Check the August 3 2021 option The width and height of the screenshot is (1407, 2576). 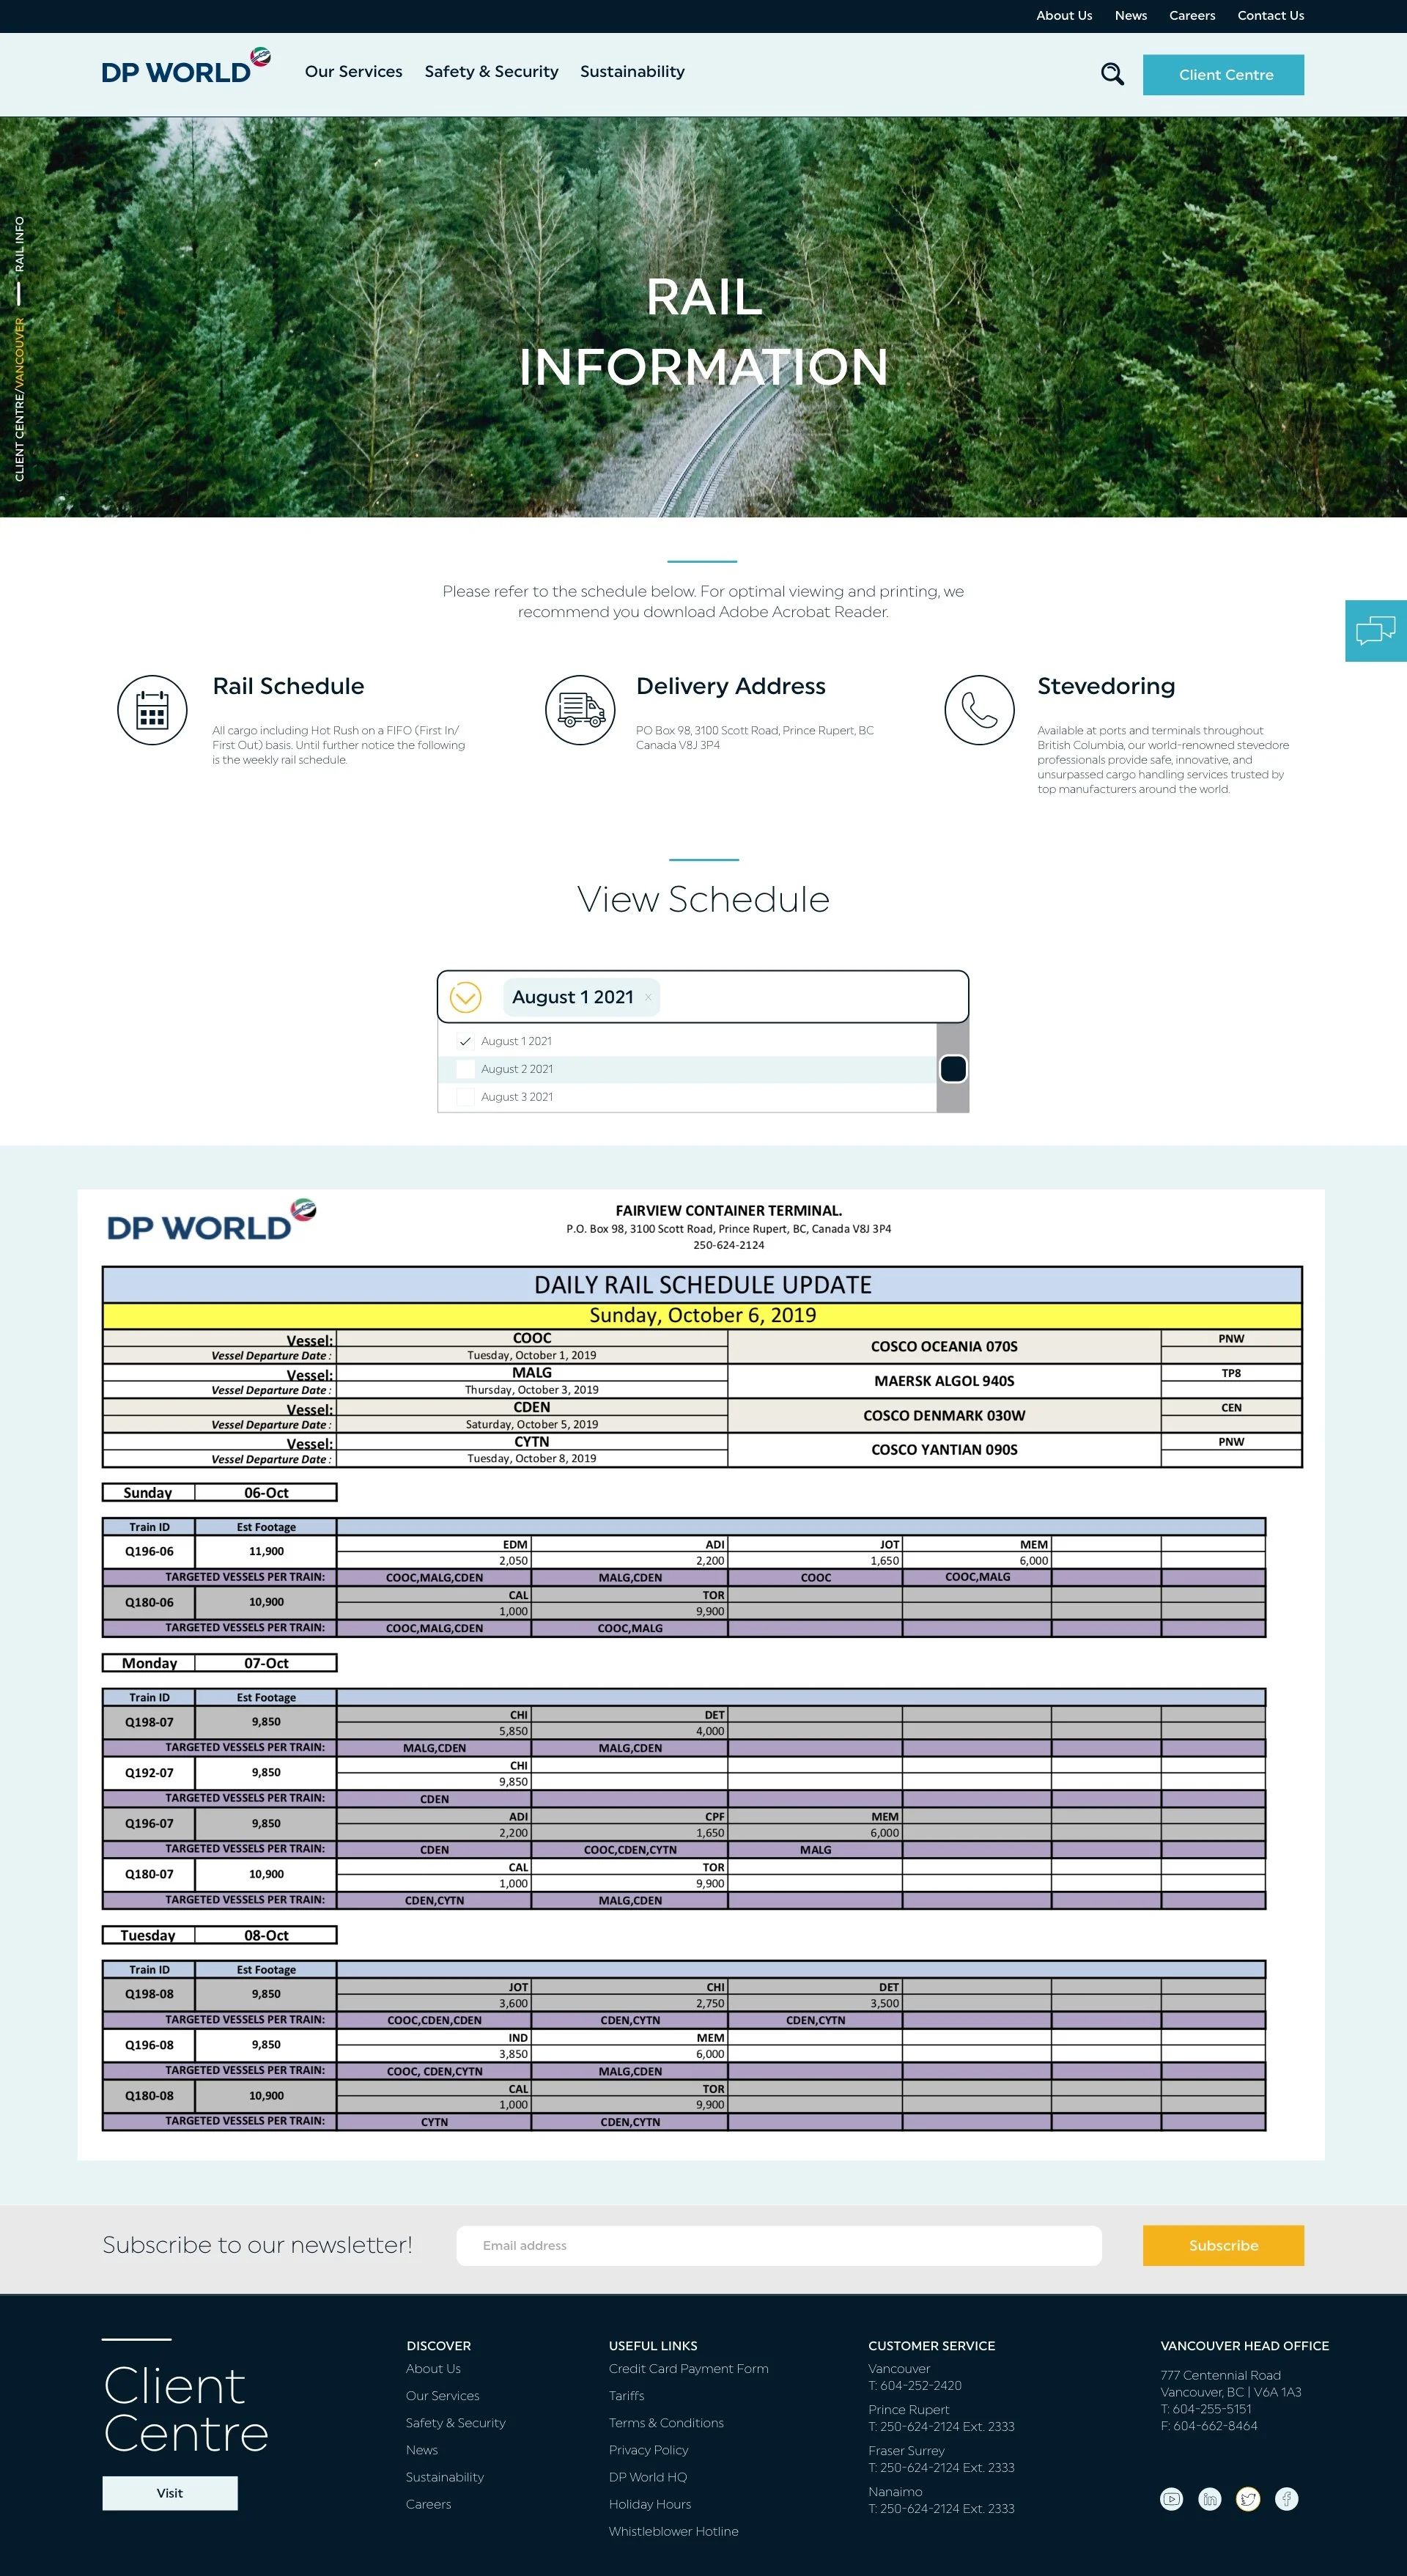pyautogui.click(x=465, y=1097)
